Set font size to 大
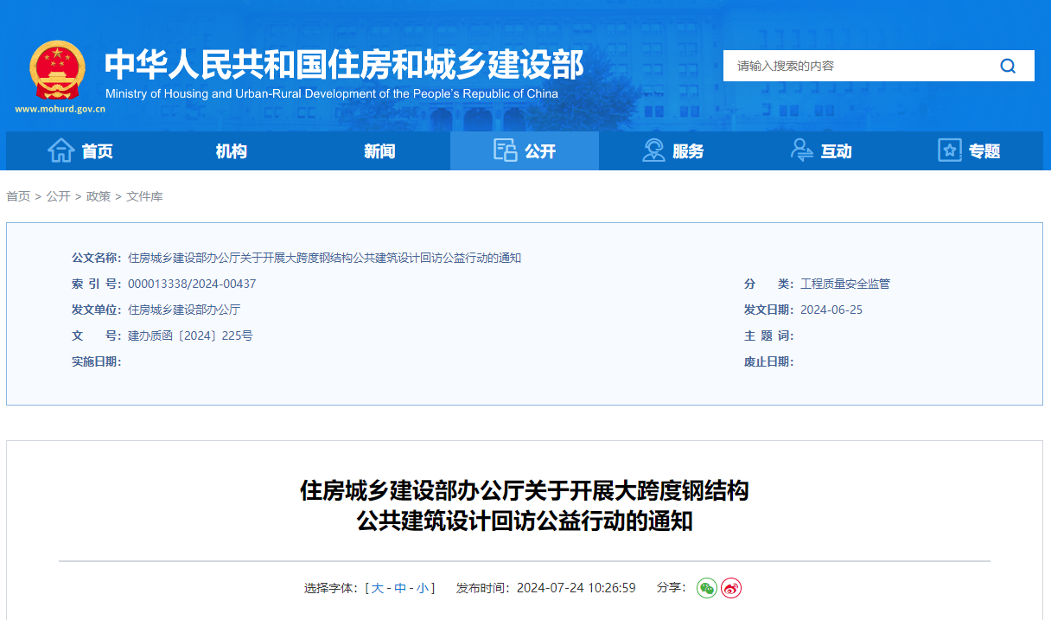1051x620 pixels. (x=378, y=587)
